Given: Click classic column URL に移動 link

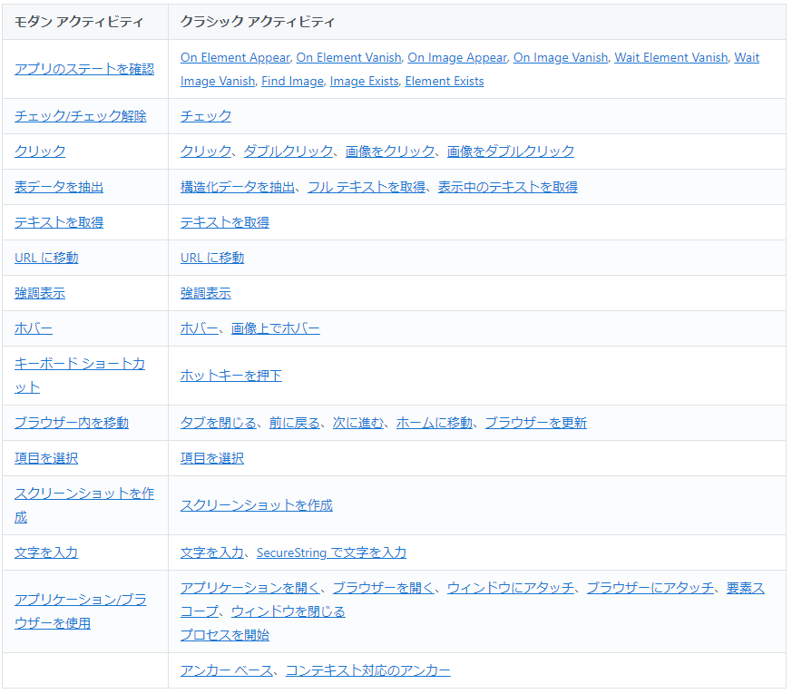Looking at the screenshot, I should pos(212,258).
